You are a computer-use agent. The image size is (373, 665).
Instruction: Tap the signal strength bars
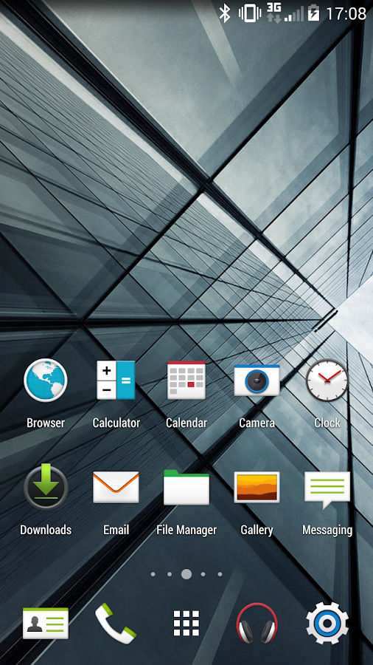coord(294,14)
